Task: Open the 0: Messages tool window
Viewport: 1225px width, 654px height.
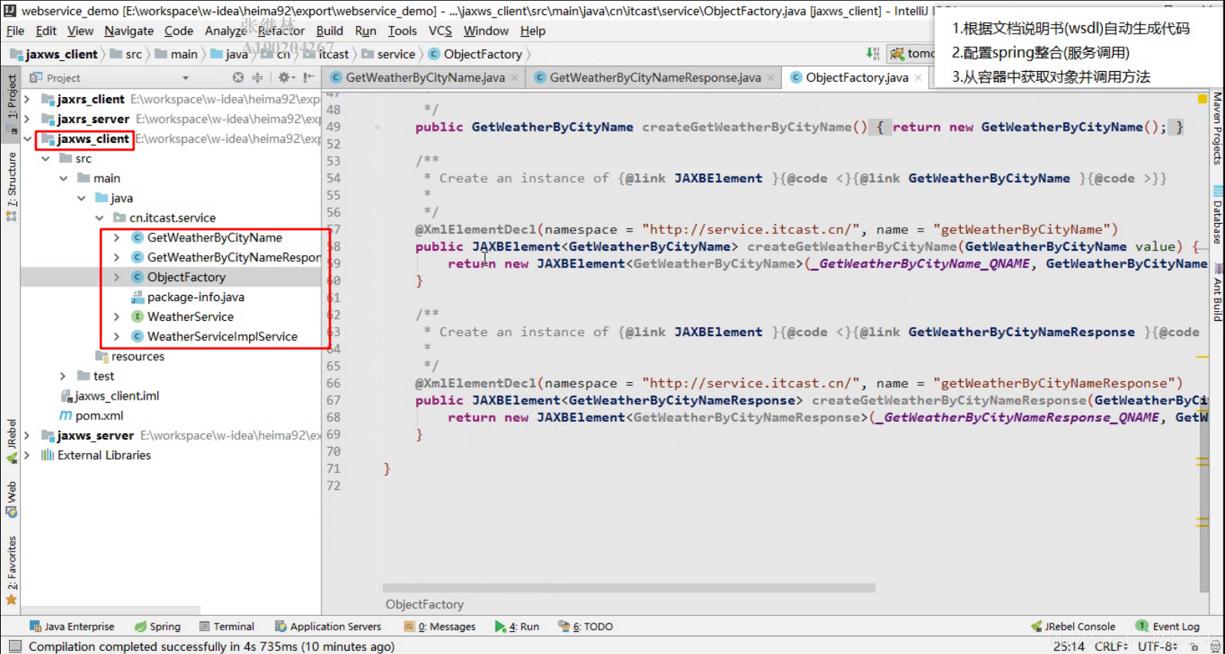Action: [x=440, y=626]
